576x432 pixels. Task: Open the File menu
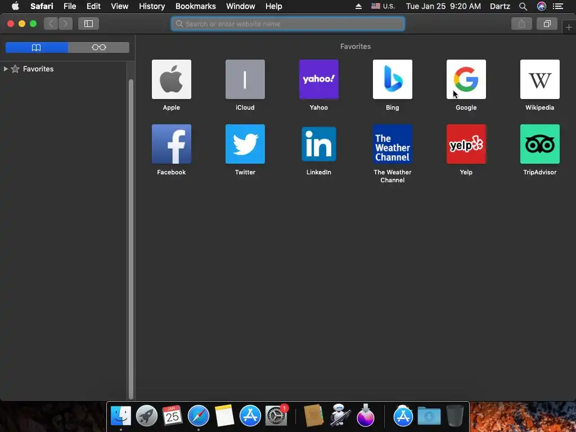pyautogui.click(x=70, y=6)
